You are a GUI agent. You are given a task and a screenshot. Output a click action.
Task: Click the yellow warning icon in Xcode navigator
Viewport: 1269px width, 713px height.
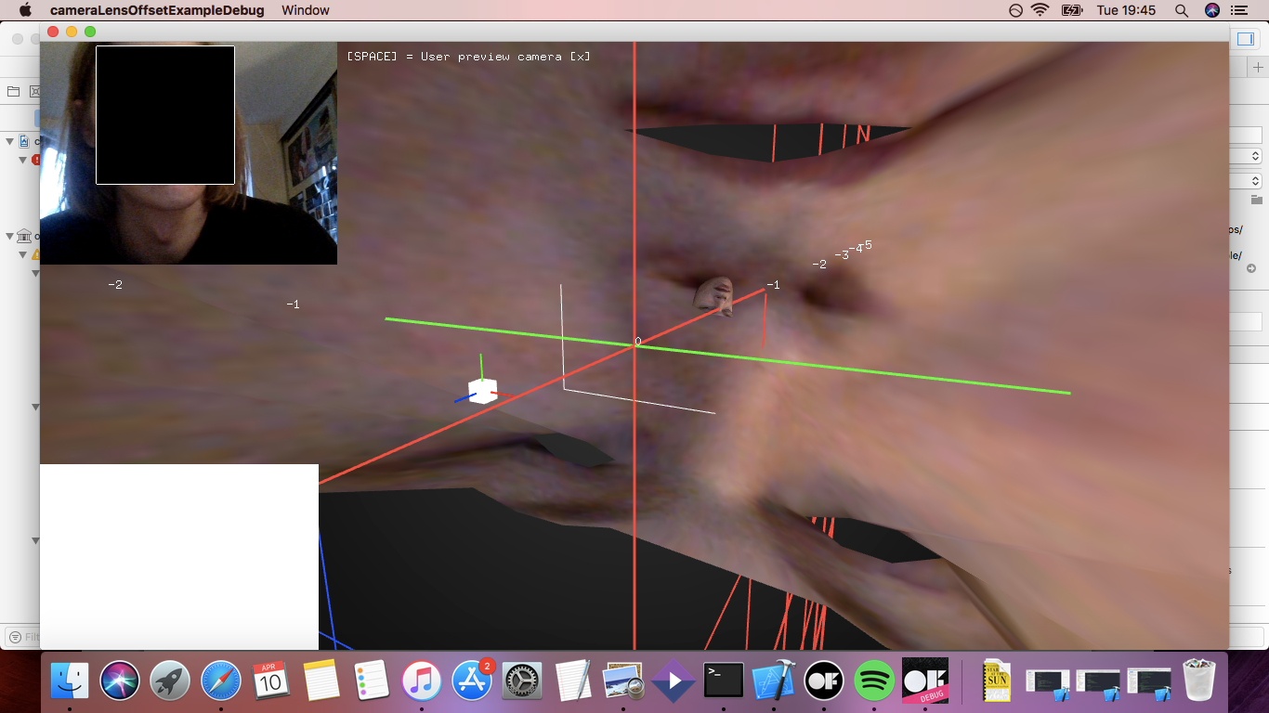pyautogui.click(x=35, y=254)
